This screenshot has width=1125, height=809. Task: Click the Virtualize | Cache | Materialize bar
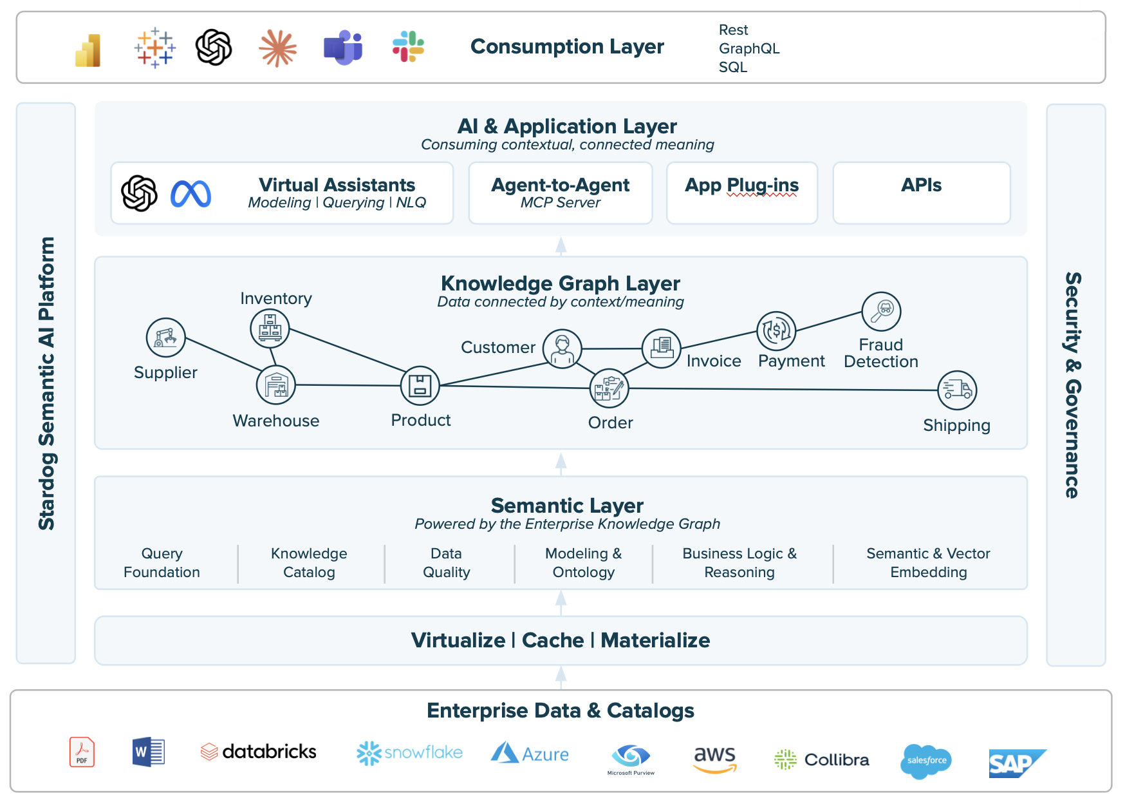(561, 640)
